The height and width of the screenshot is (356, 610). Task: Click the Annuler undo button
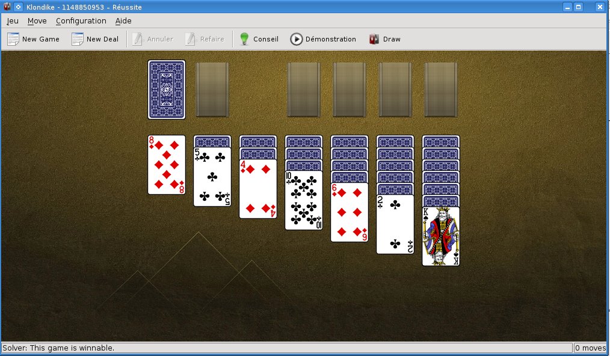[153, 39]
